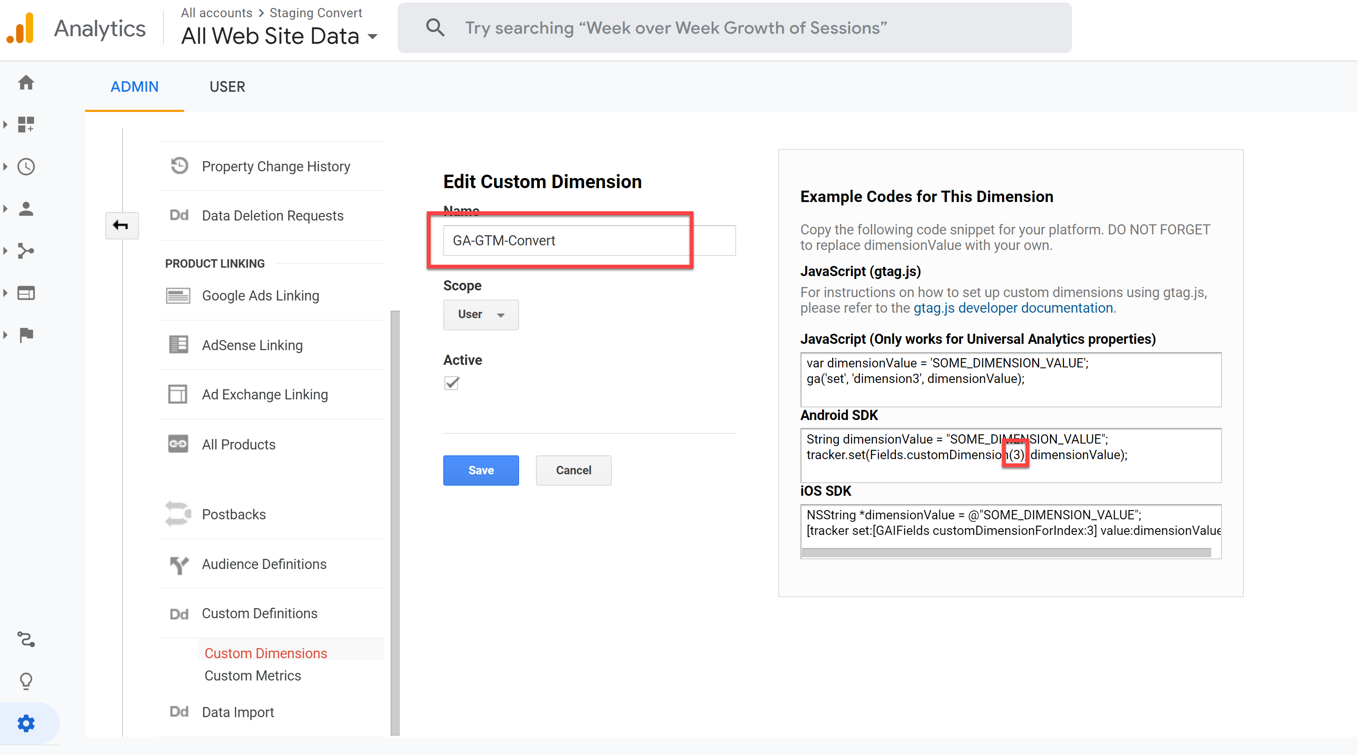Collapse the admin panel with the back arrow
The image size is (1358, 755).
(121, 225)
